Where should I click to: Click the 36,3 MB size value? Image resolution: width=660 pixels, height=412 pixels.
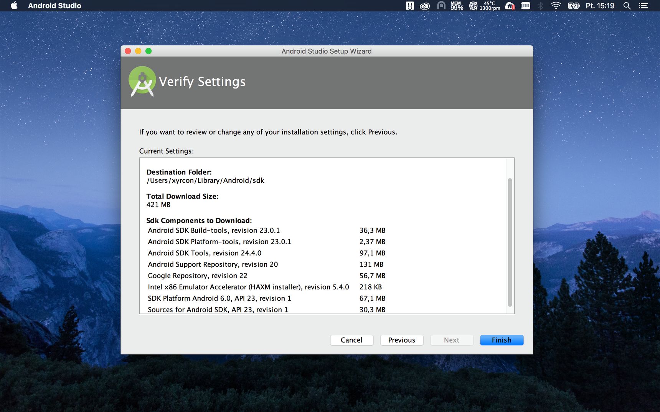point(372,230)
